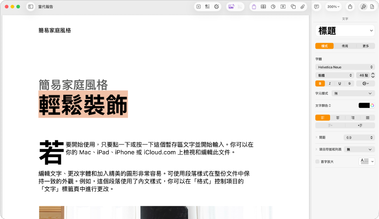Align text right
379x219 pixels.
[352, 118]
